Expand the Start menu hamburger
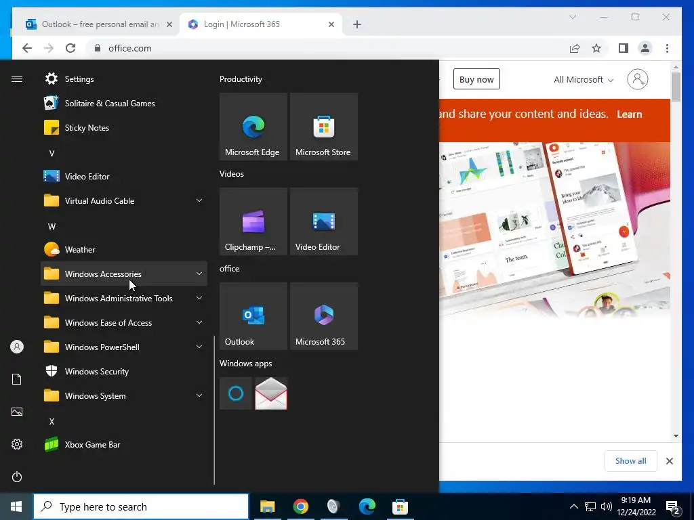The width and height of the screenshot is (694, 520). (17, 79)
